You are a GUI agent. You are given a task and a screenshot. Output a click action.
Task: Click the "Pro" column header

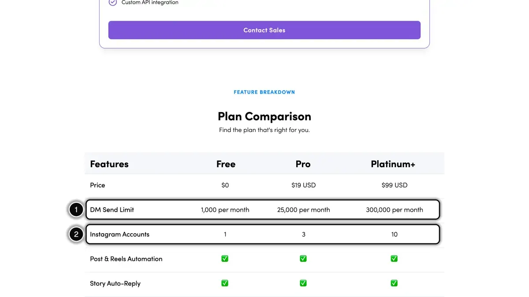point(303,164)
